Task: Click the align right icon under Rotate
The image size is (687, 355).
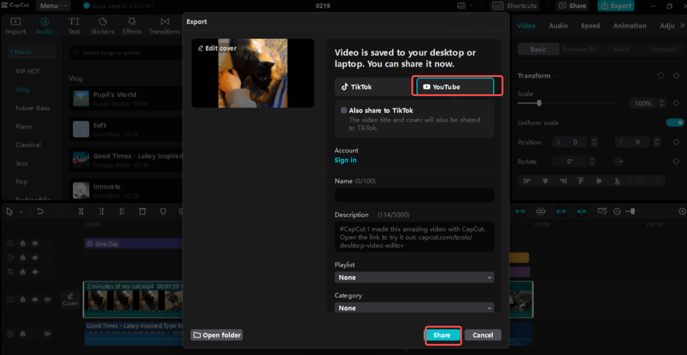Action: click(x=563, y=181)
